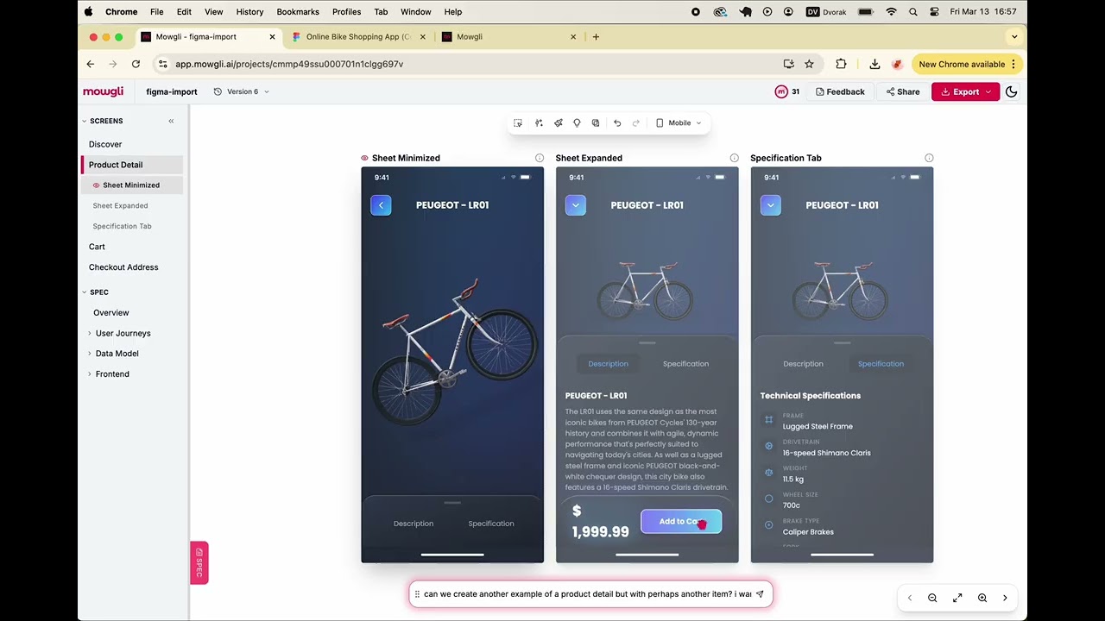Toggle dark mode moon icon
Image resolution: width=1105 pixels, height=621 pixels.
tap(1012, 91)
